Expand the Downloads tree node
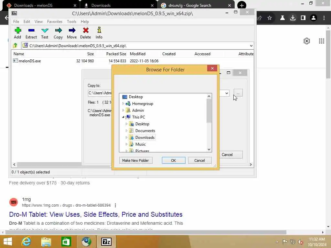The image size is (331, 248). [126, 137]
